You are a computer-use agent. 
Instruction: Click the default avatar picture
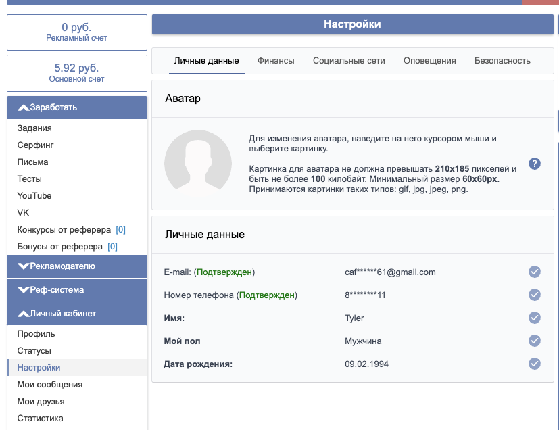pos(198,164)
